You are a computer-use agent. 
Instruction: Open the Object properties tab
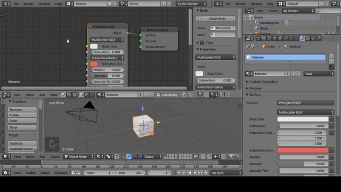[x=280, y=38]
